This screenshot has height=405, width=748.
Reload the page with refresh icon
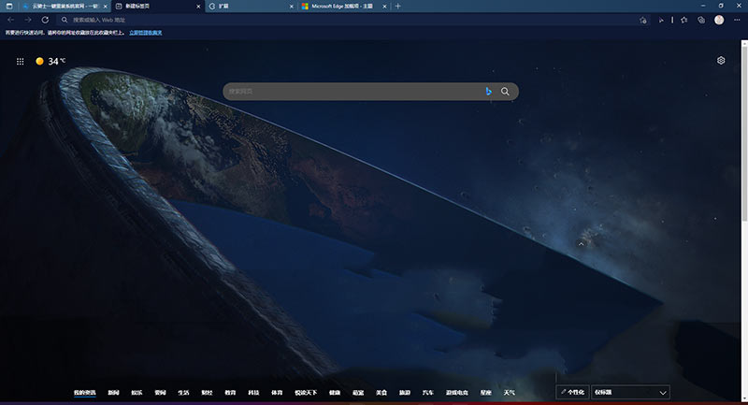pos(45,20)
